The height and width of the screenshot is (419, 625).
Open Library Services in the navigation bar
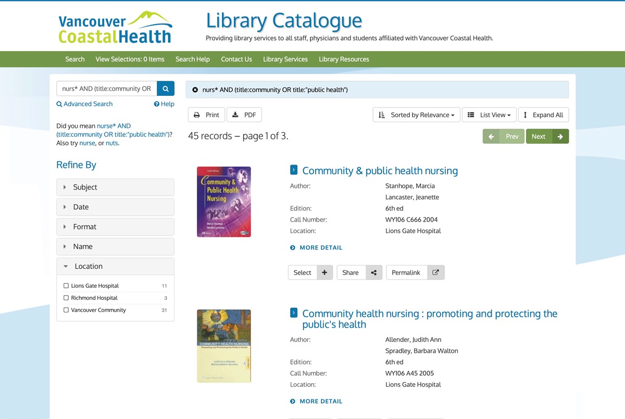tap(285, 59)
